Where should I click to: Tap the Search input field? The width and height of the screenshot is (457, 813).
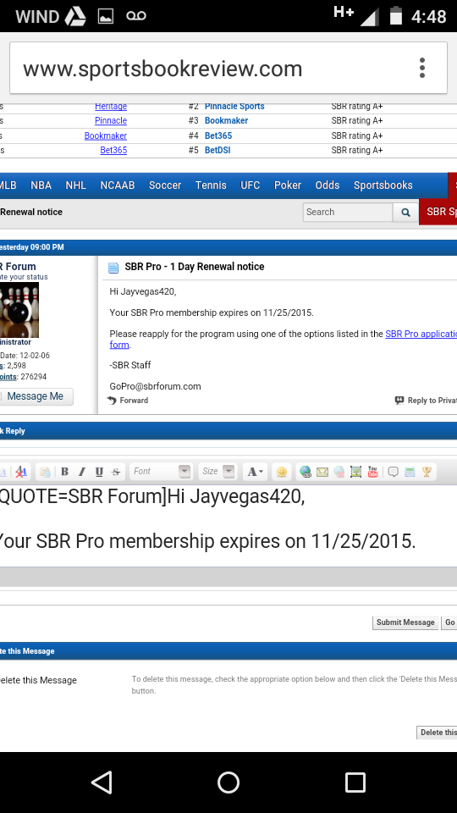click(x=348, y=212)
